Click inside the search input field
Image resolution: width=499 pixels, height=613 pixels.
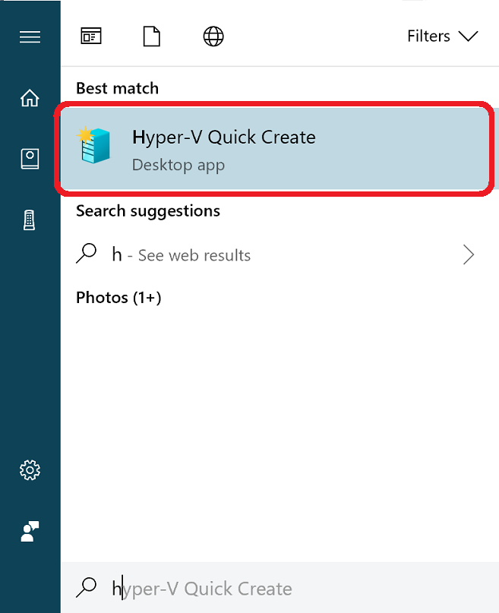266,587
